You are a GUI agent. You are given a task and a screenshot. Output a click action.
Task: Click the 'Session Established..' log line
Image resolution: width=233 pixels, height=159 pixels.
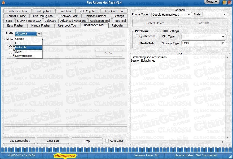144,61
